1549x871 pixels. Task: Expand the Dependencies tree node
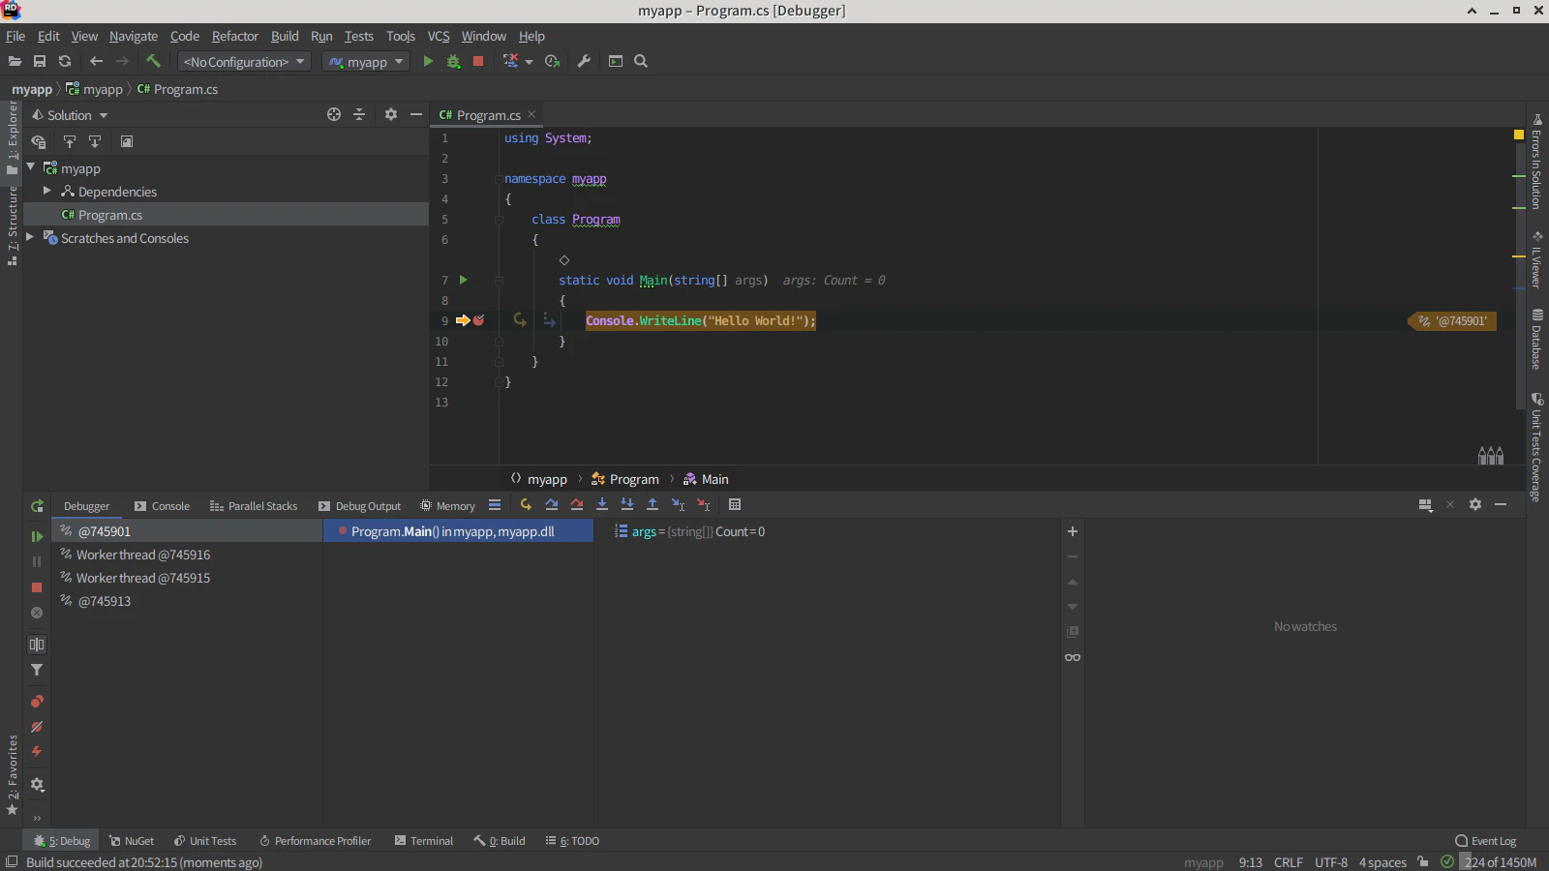[x=46, y=191]
